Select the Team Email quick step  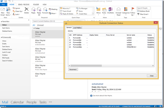coord(66,11)
